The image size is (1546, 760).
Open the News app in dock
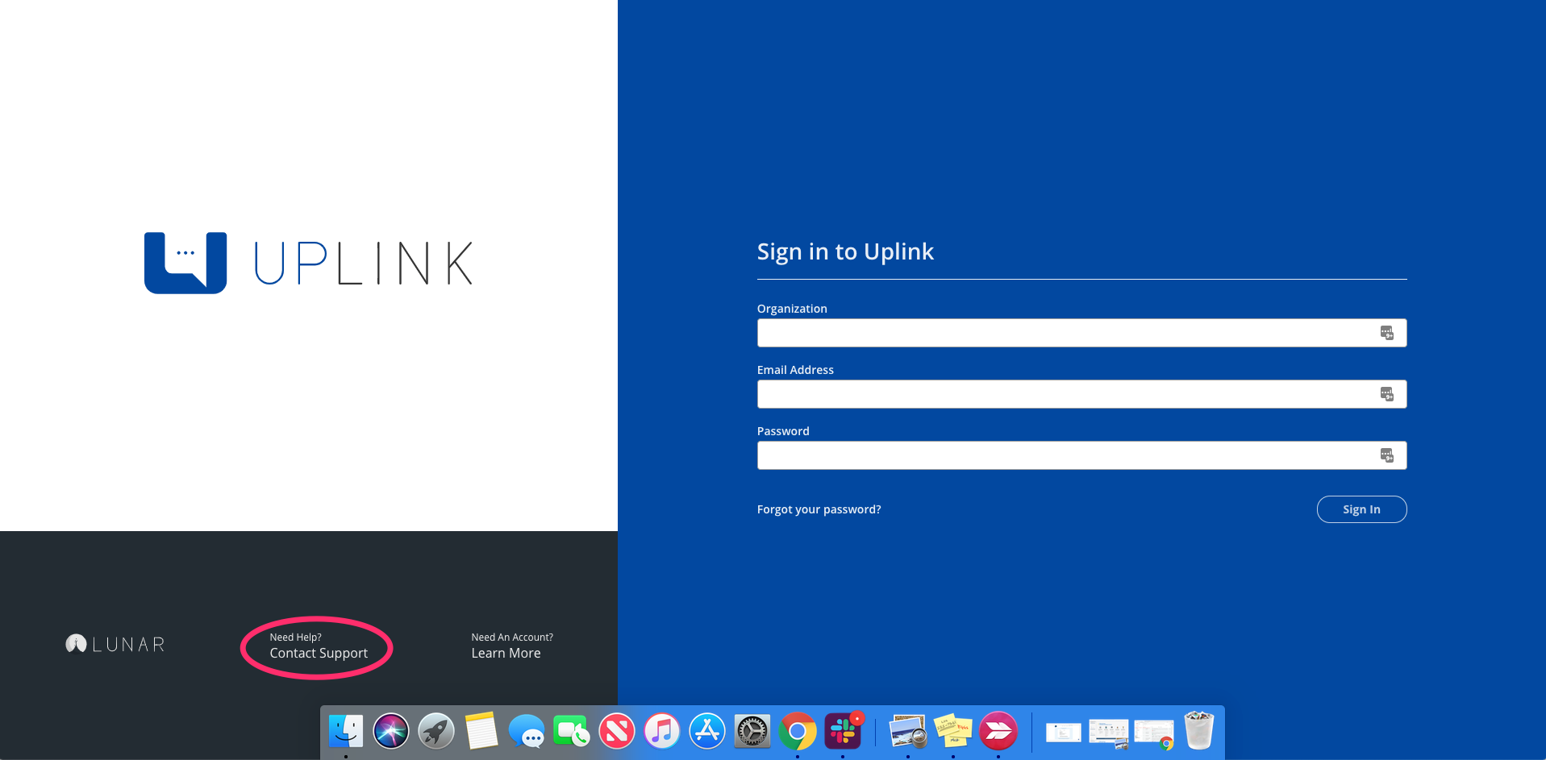click(x=617, y=732)
